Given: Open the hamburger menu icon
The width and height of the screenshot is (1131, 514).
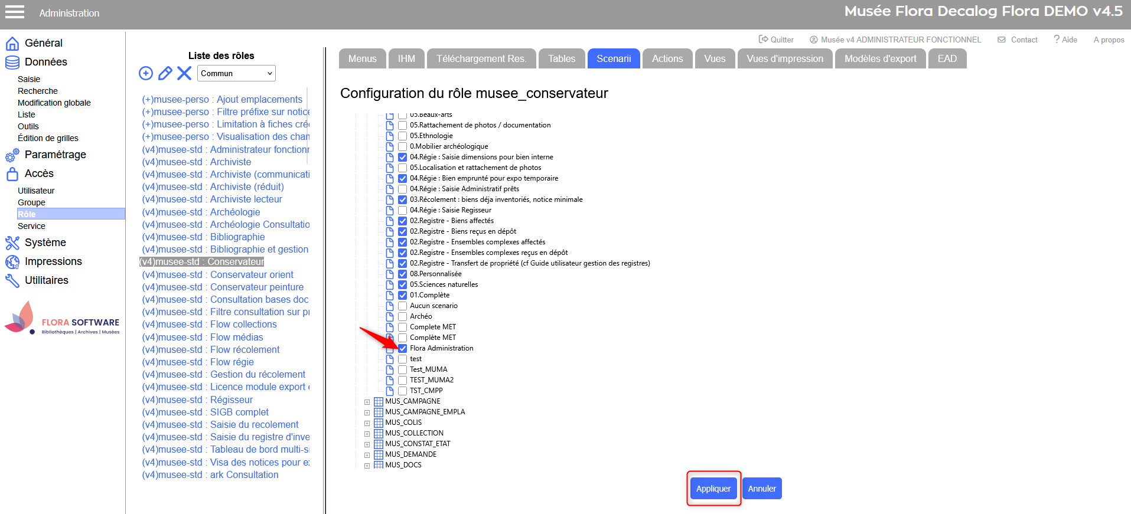Looking at the screenshot, I should [15, 12].
